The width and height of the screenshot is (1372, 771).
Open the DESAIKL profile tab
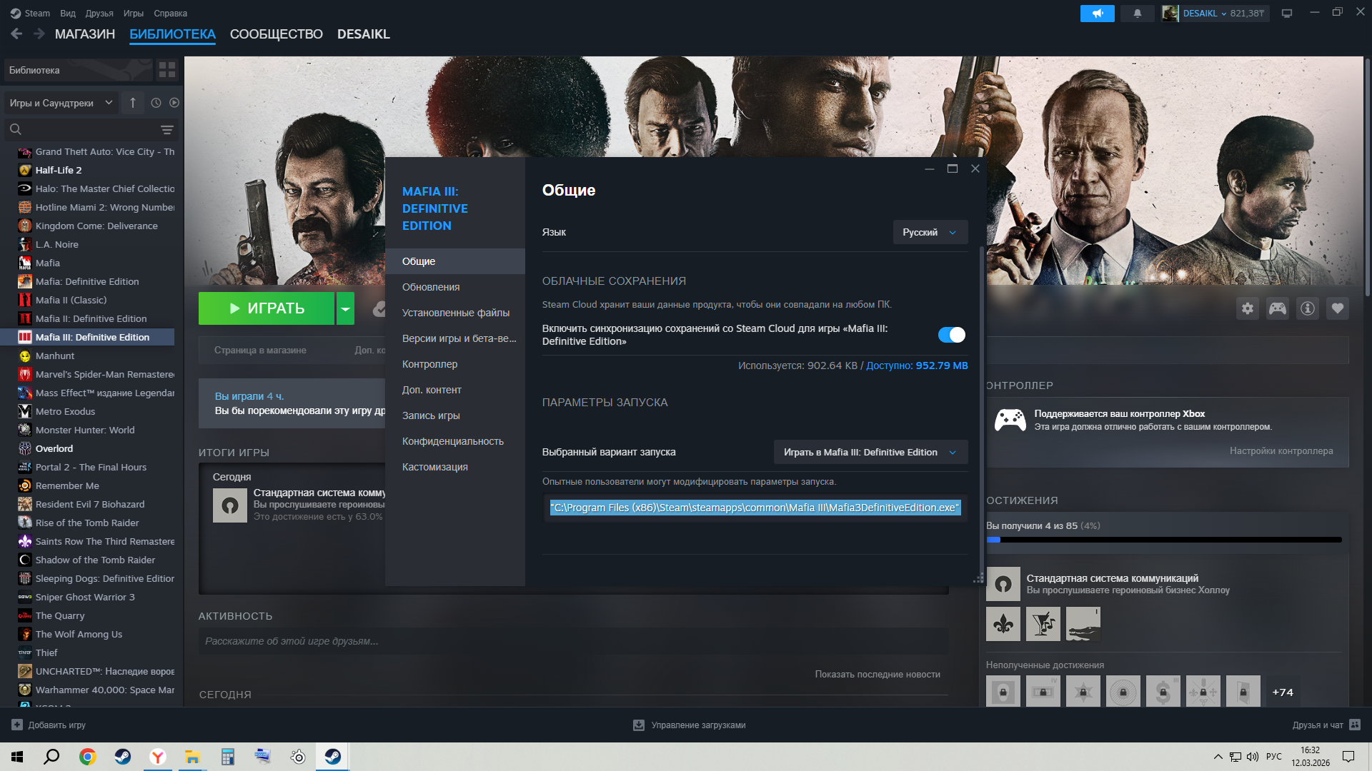pyautogui.click(x=364, y=34)
